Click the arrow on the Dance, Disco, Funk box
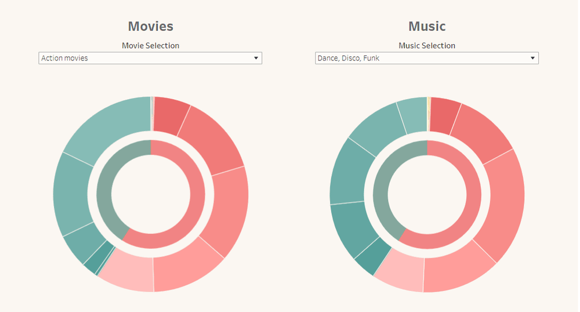Image resolution: width=580 pixels, height=312 pixels. (532, 58)
